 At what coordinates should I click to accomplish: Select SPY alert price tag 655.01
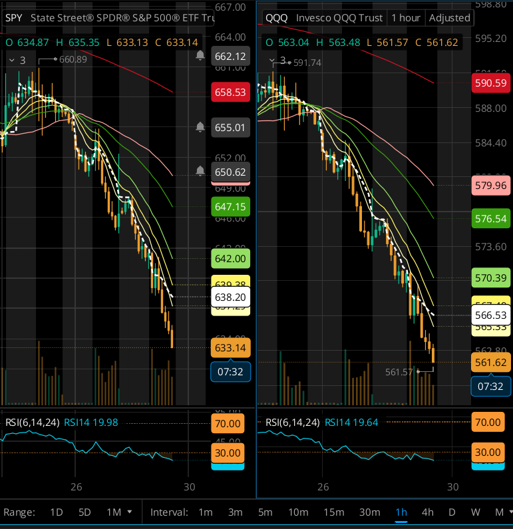coord(231,128)
